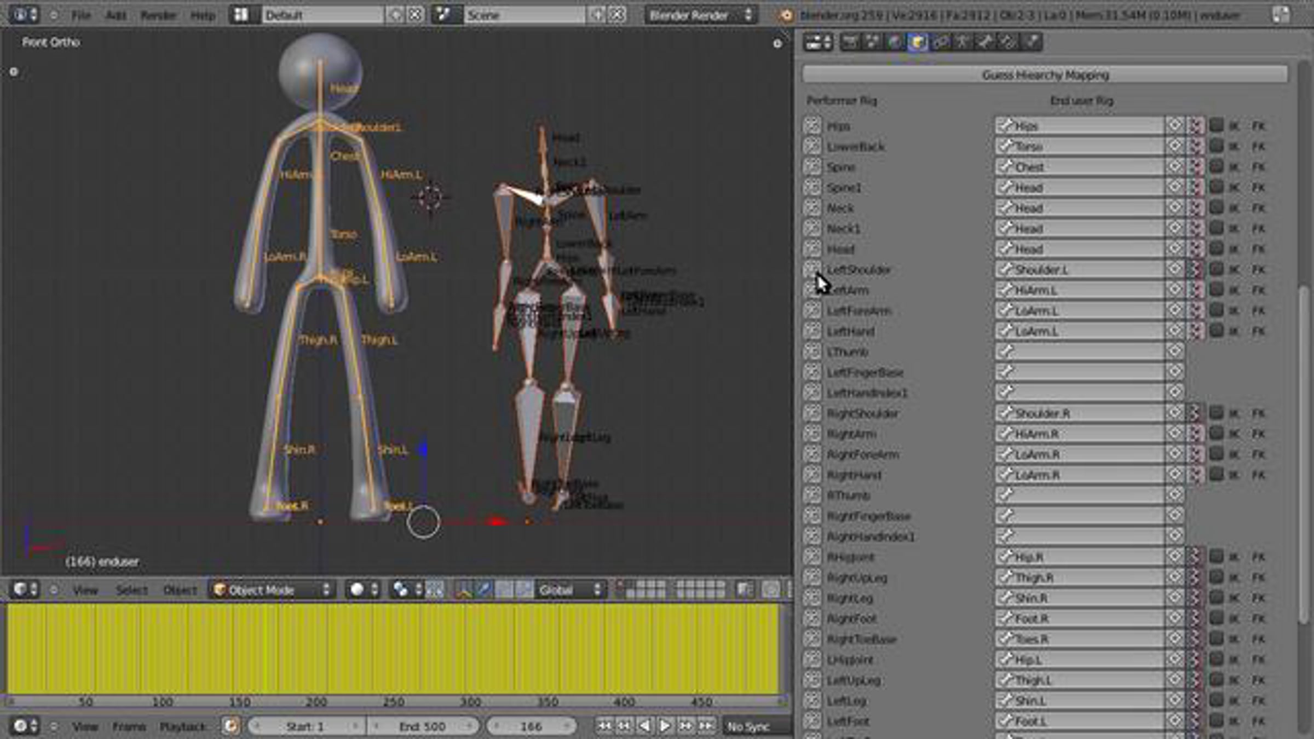Viewport: 1314px width, 739px height.
Task: Click the Blender info editor icon
Action: pyautogui.click(x=20, y=15)
